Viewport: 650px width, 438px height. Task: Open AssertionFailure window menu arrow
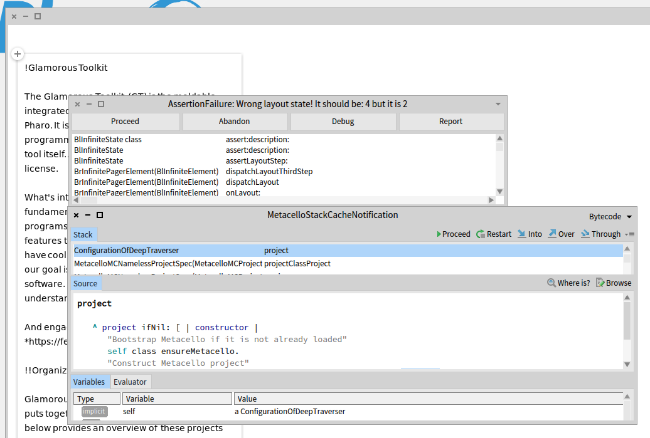498,104
